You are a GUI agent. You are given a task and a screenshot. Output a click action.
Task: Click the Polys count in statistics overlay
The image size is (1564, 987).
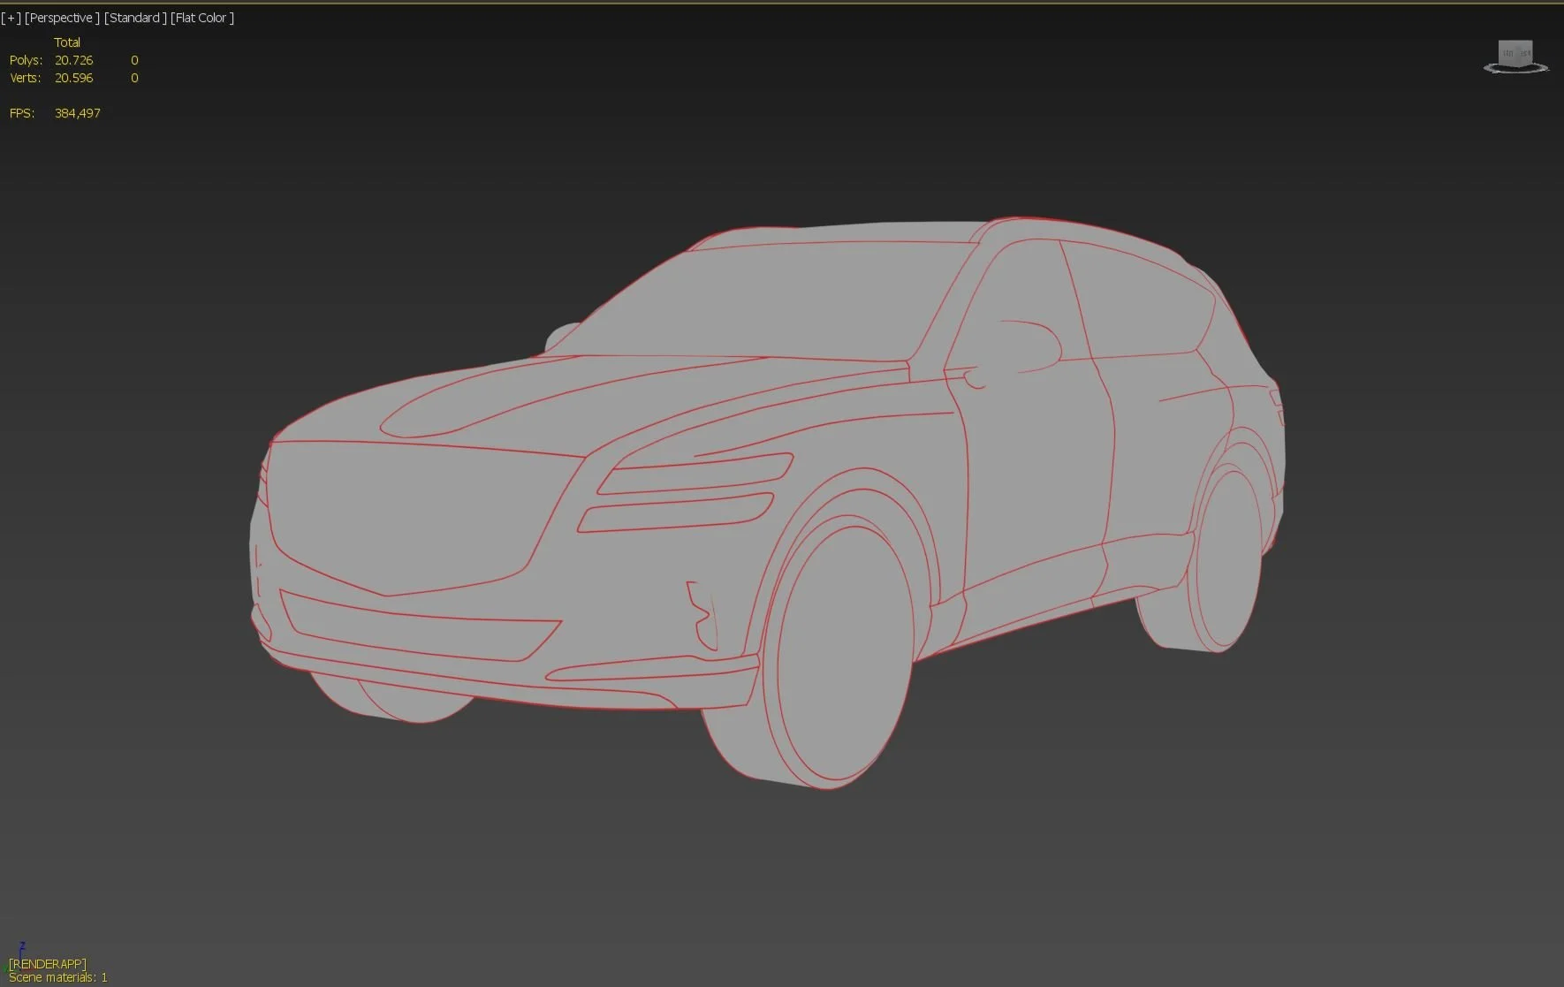[73, 59]
